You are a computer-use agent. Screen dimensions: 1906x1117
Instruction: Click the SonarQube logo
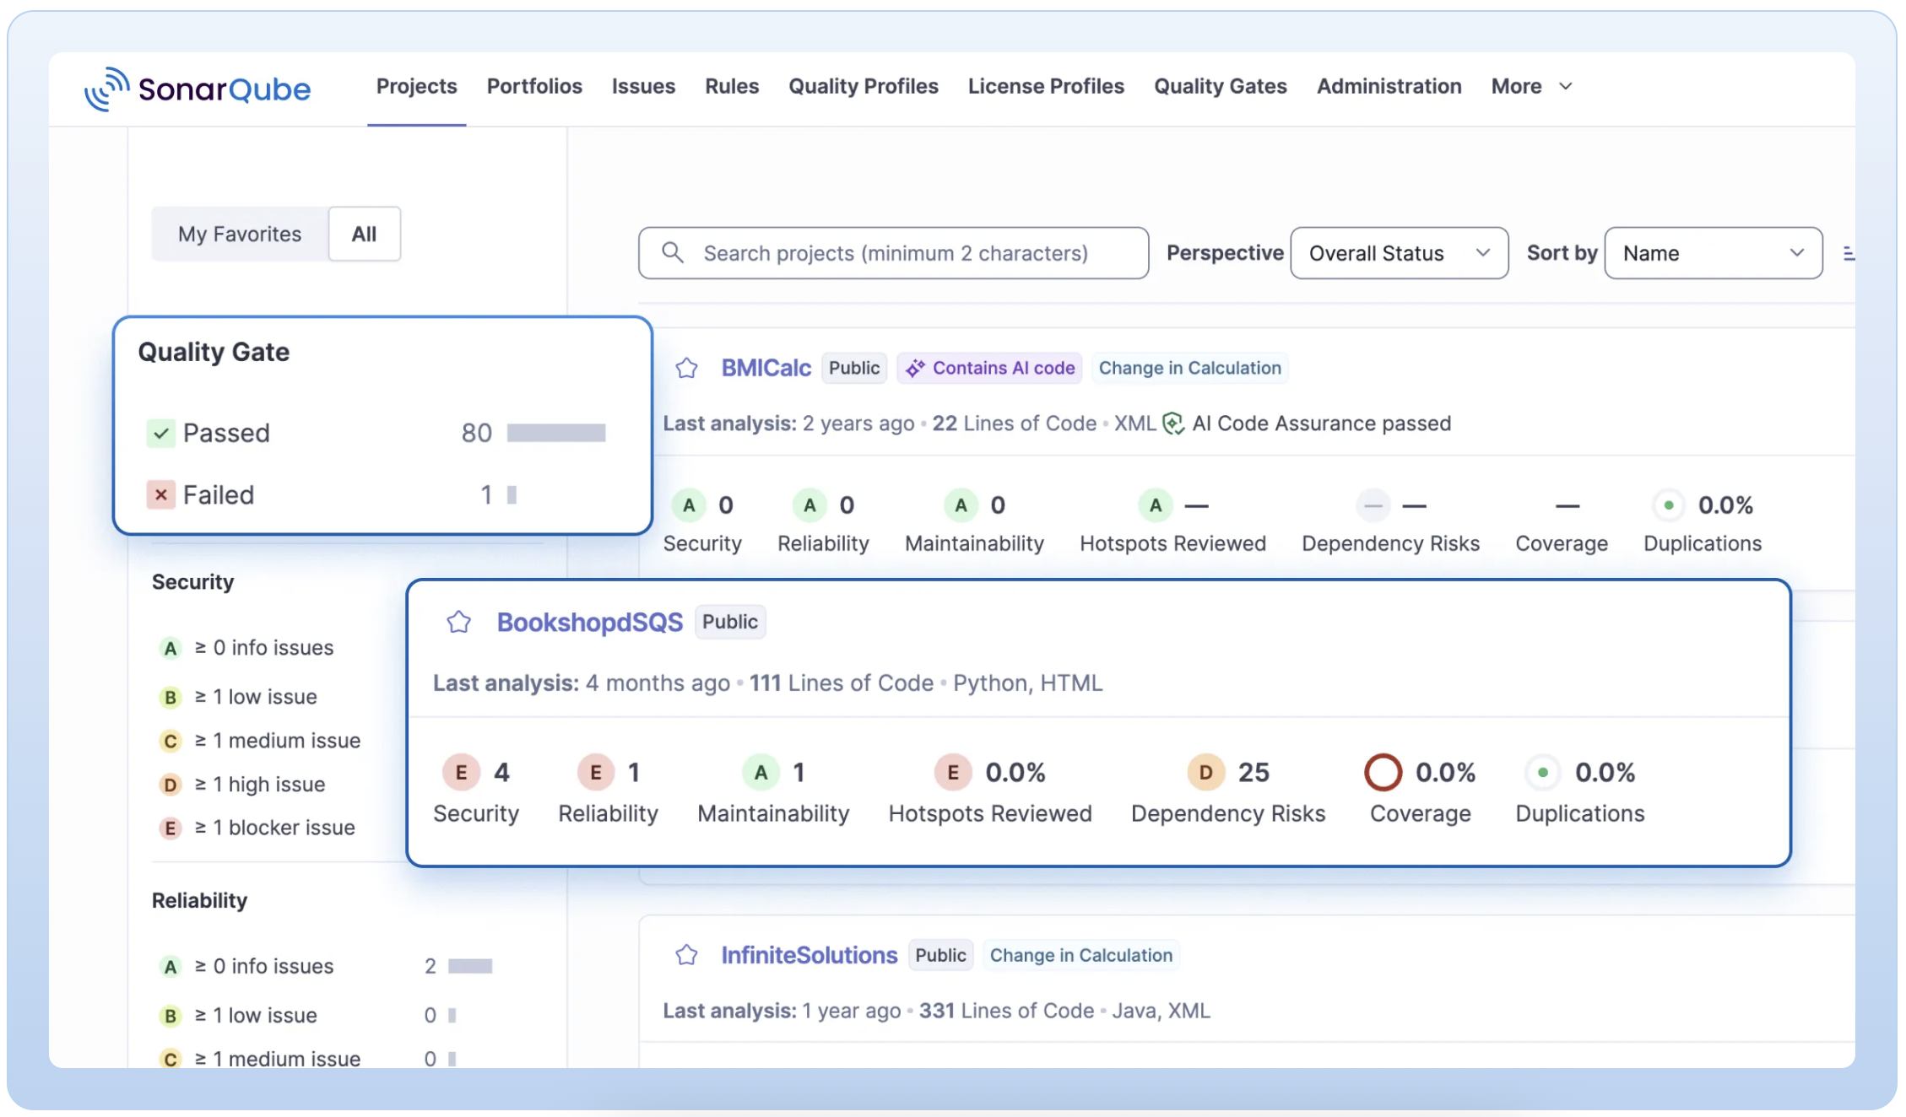point(198,89)
